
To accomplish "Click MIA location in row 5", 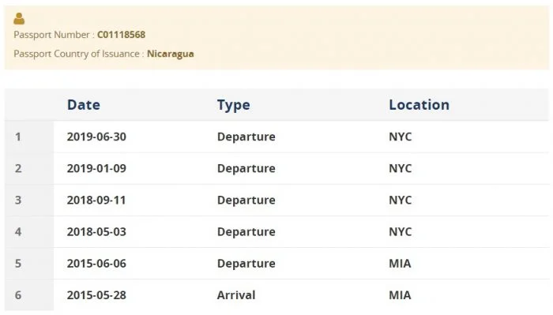I will pyautogui.click(x=400, y=264).
